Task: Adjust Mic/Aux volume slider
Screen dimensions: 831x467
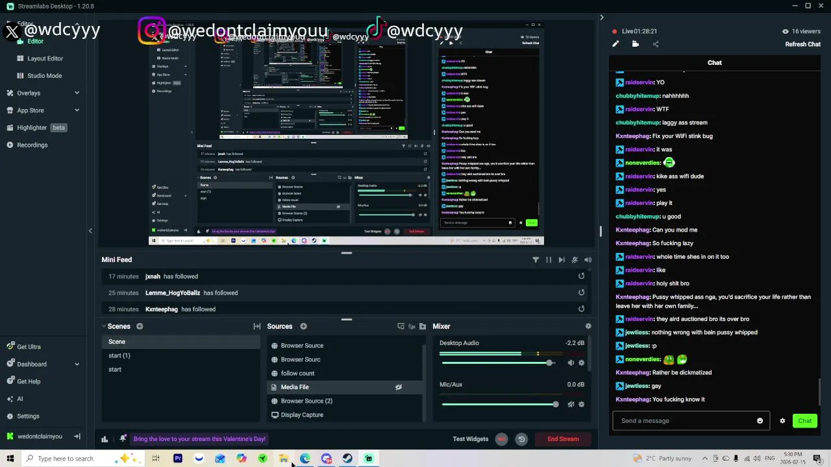Action: click(x=500, y=404)
